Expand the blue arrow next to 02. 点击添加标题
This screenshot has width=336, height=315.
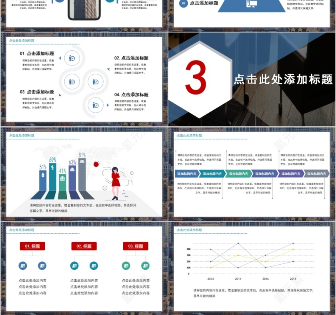pos(108,69)
